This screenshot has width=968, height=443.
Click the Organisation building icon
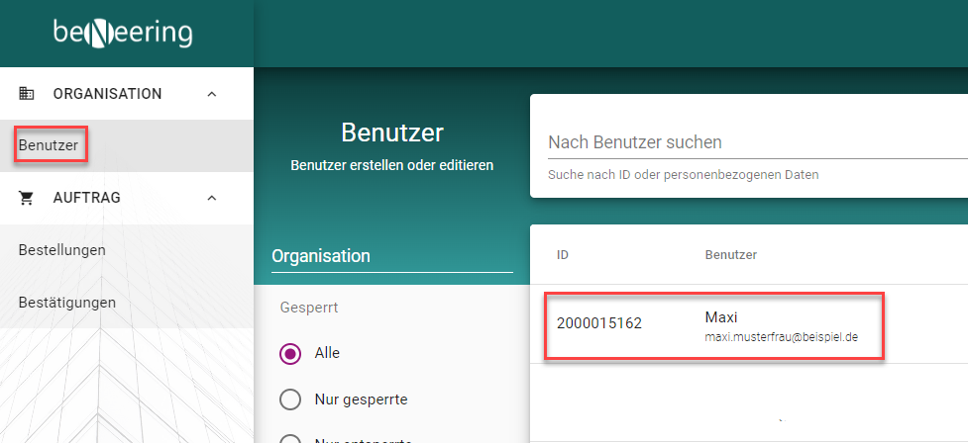point(27,94)
